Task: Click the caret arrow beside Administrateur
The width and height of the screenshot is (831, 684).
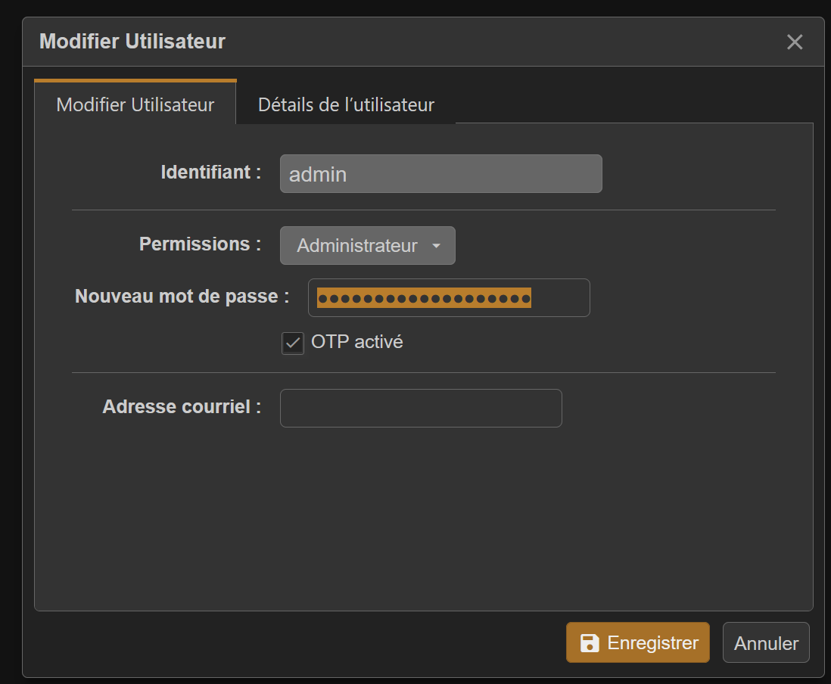Action: (x=436, y=247)
